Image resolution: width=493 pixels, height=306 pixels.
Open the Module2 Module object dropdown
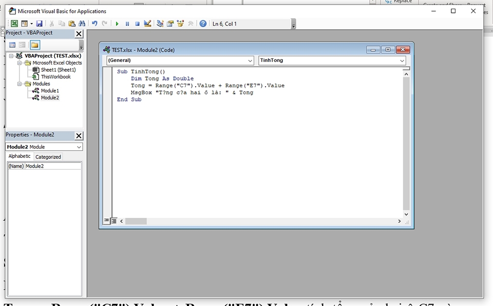point(79,147)
